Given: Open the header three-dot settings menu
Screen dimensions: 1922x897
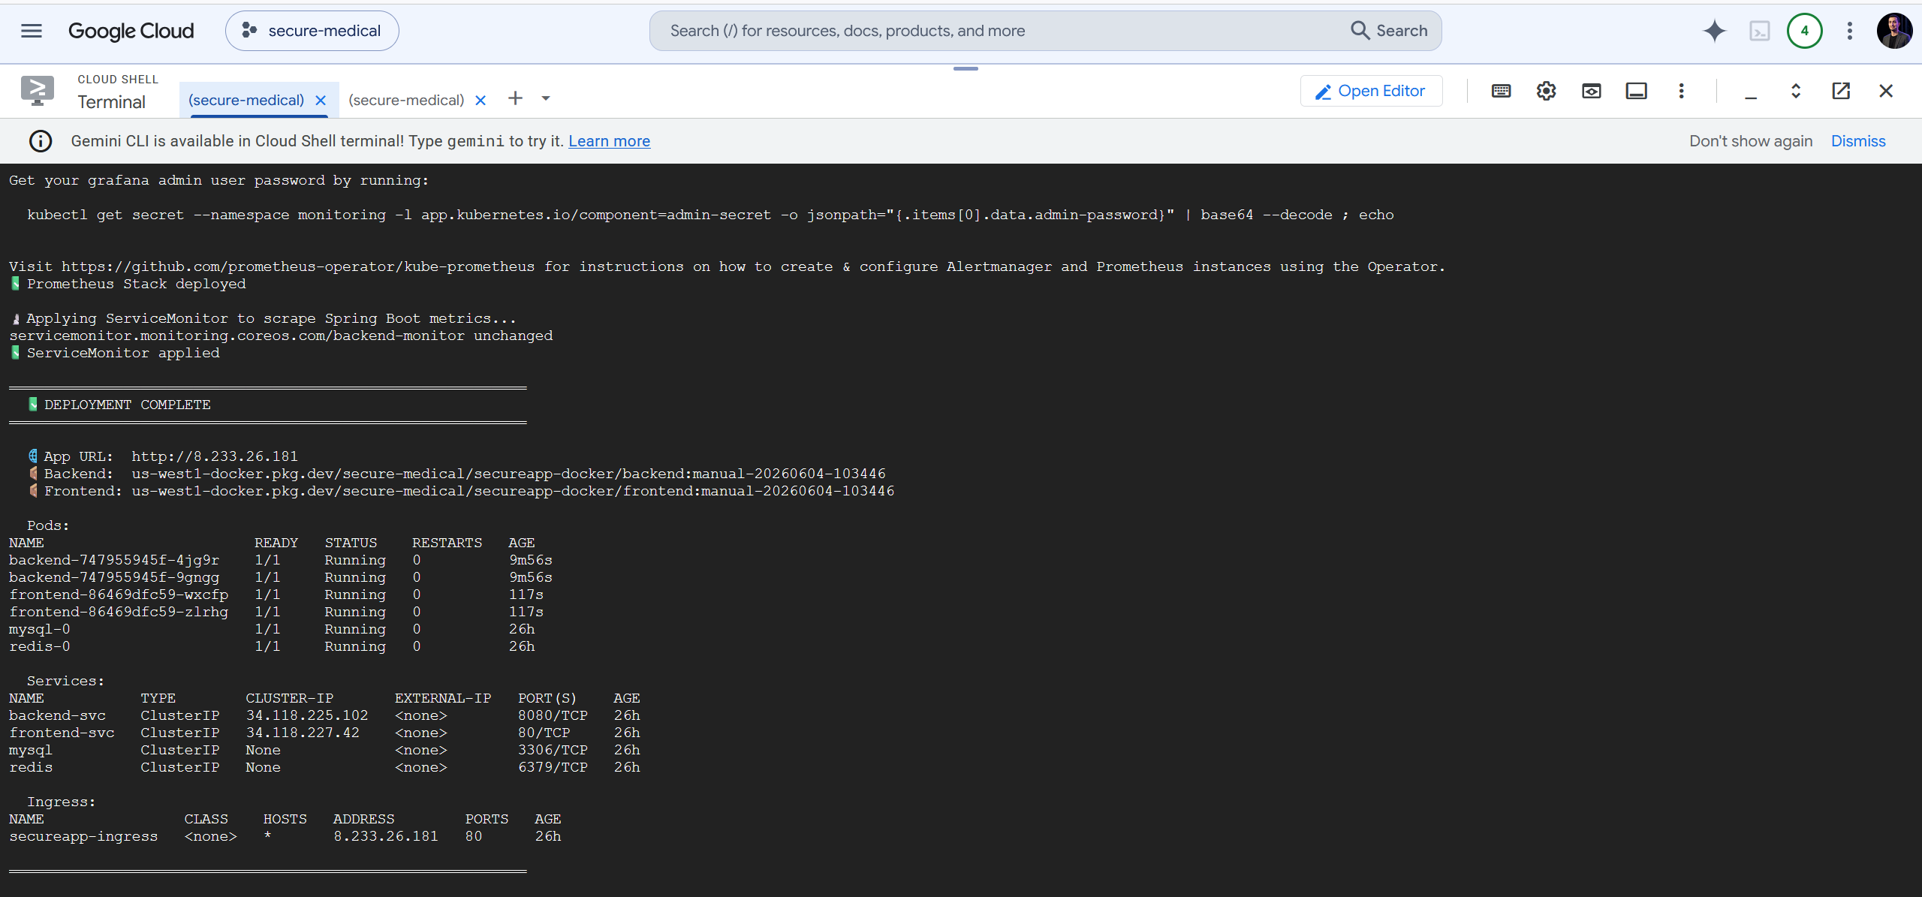Looking at the screenshot, I should pyautogui.click(x=1850, y=31).
